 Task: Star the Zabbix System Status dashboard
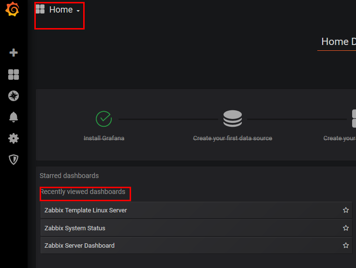click(345, 228)
